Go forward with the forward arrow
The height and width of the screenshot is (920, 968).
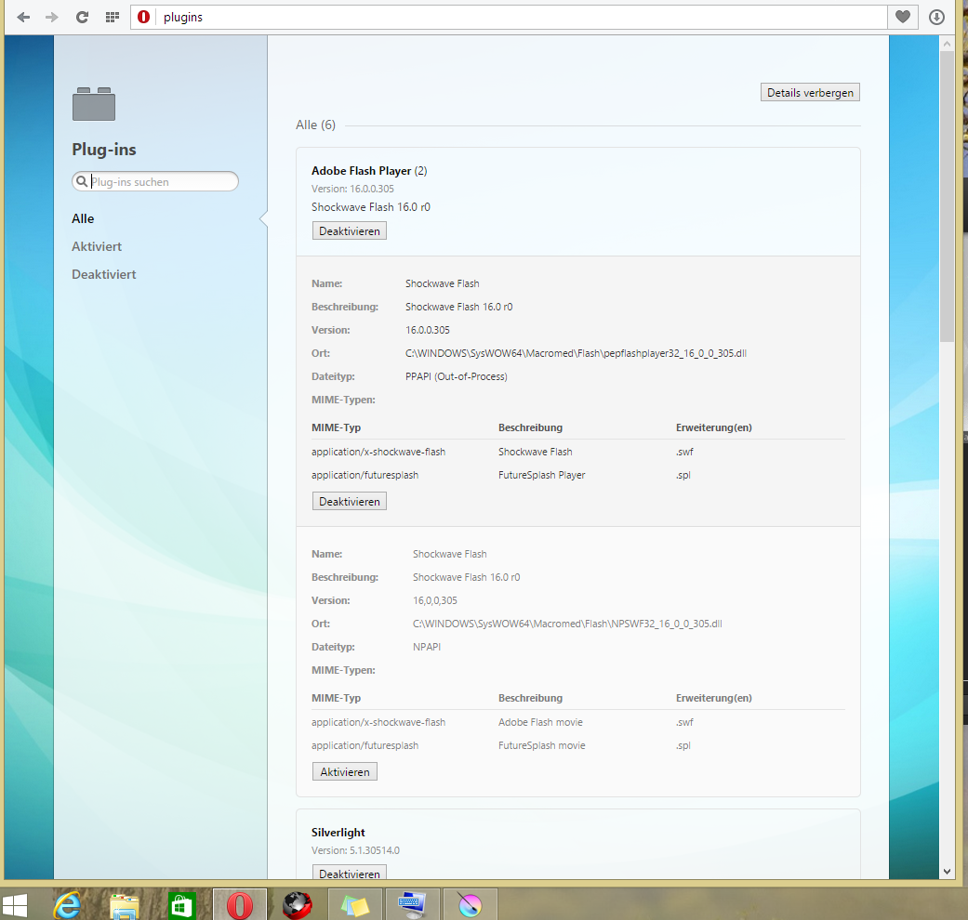click(x=52, y=18)
